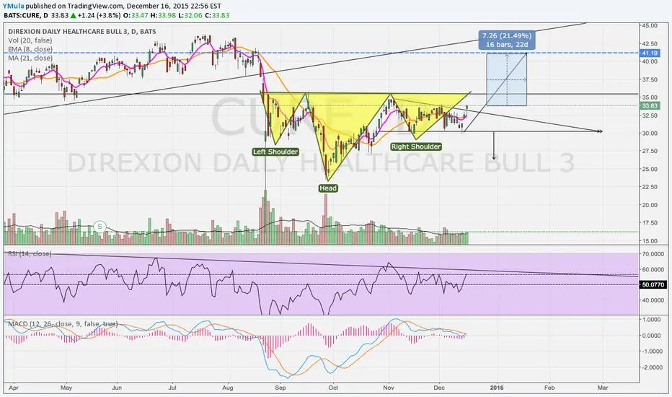
Task: Click the Aug label on the time axis
Action: [228, 388]
